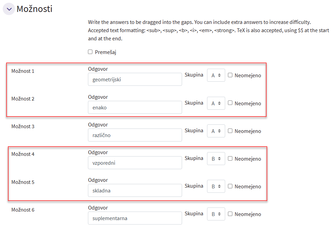The width and height of the screenshot is (334, 229).
Task: Collapse the Možnosti section chevron
Action: pos(9,9)
